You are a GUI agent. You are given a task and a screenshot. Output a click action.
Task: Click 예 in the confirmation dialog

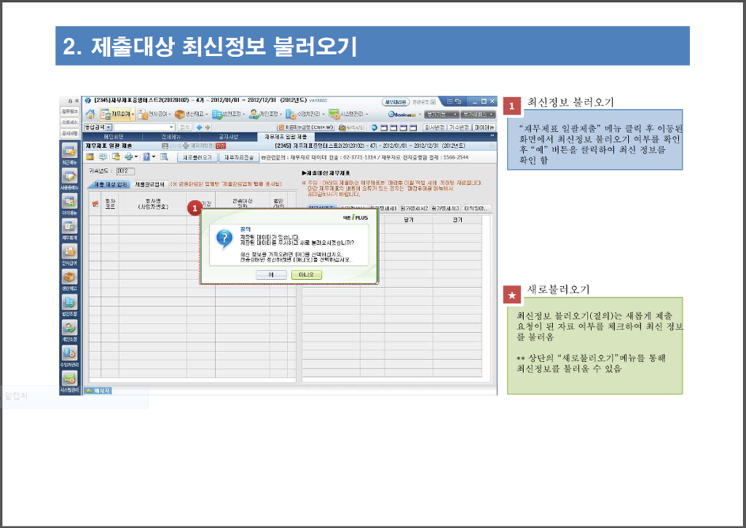pyautogui.click(x=271, y=275)
